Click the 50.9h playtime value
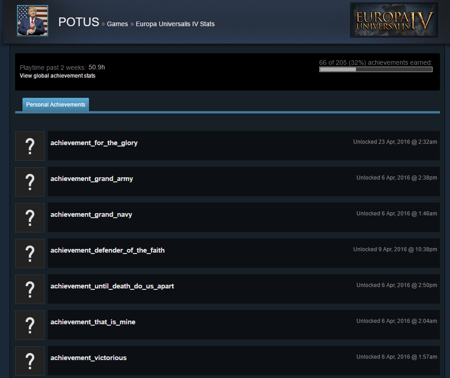Viewport: 450px width, 378px height. pos(97,67)
